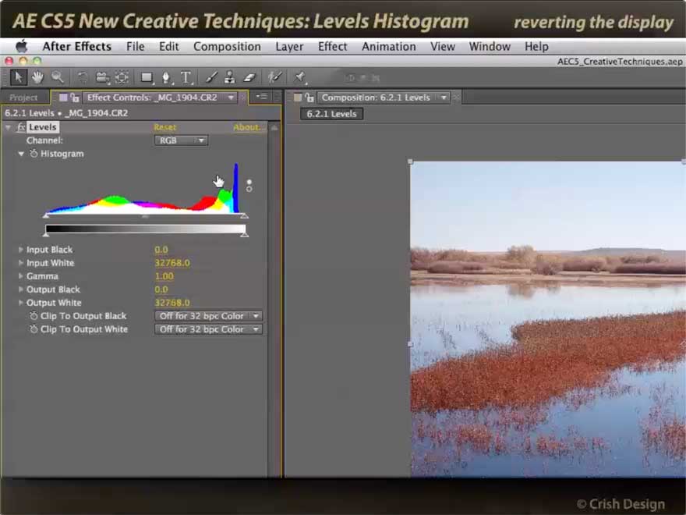Click output white triangle under gradient
Viewport: 686px width, 515px height.
[x=245, y=235]
